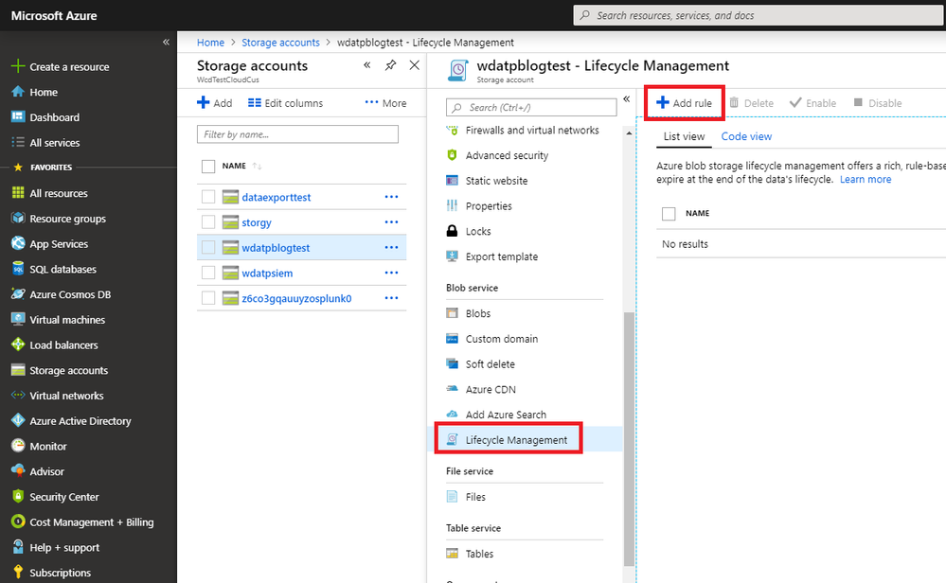Viewport: 946px width, 583px height.
Task: Switch to List view tab
Action: 684,136
